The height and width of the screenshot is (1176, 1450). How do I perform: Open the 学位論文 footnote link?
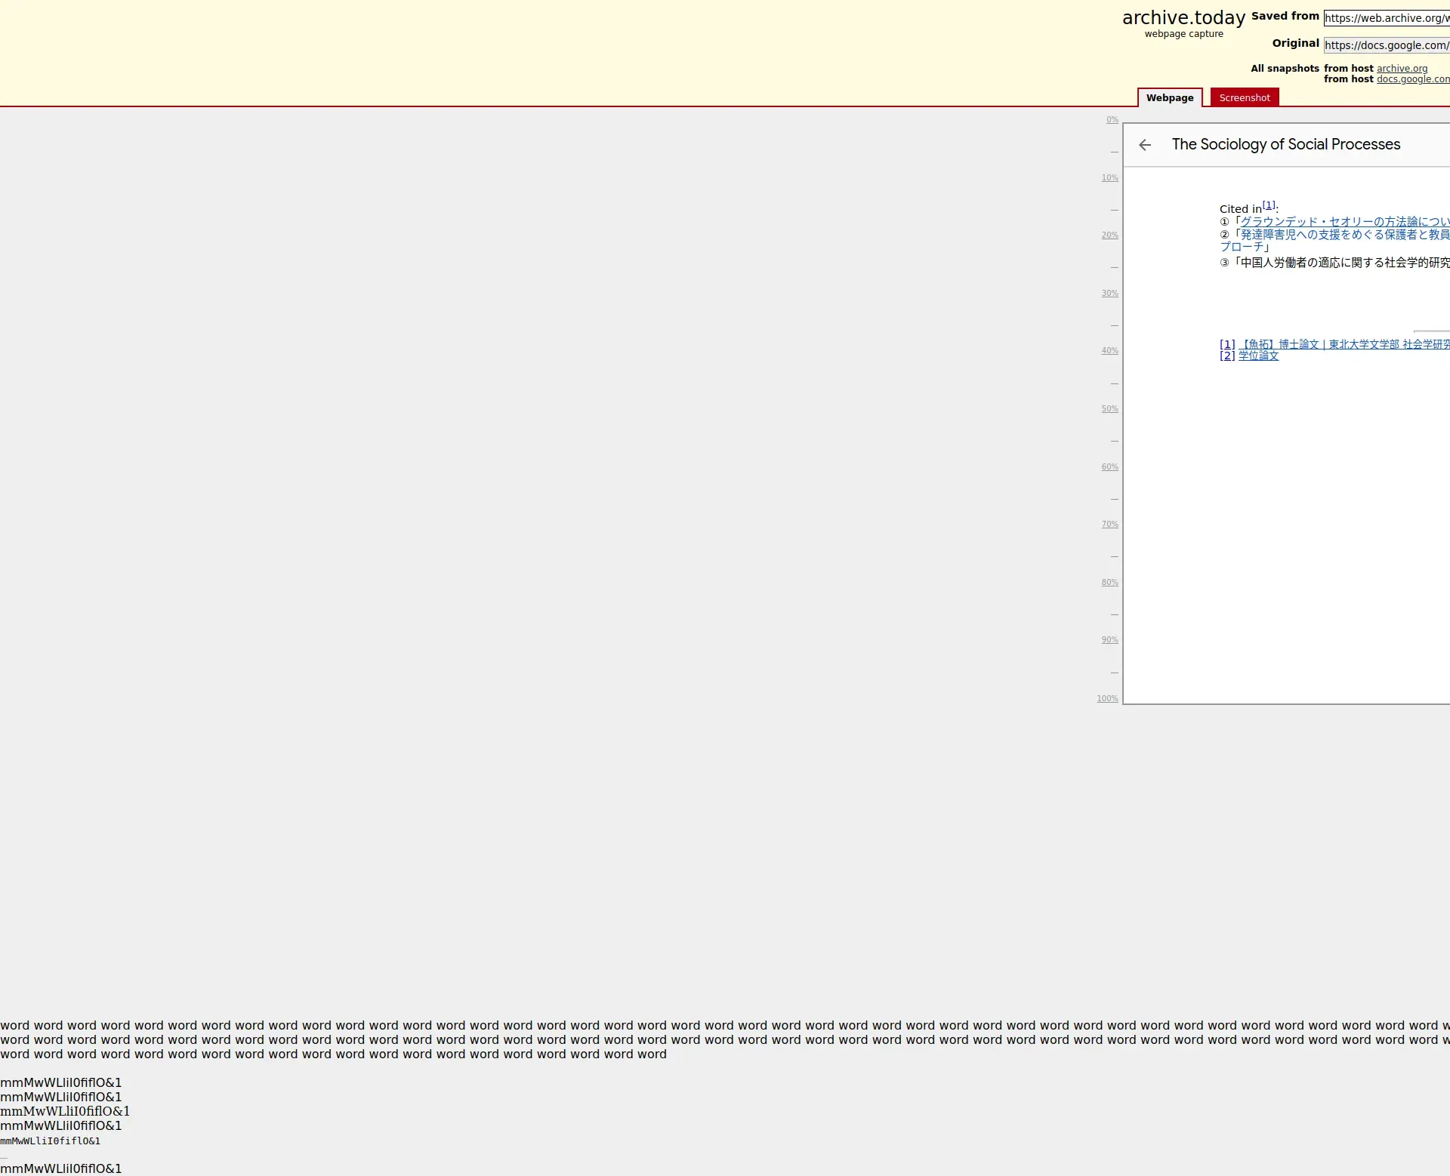(x=1258, y=356)
